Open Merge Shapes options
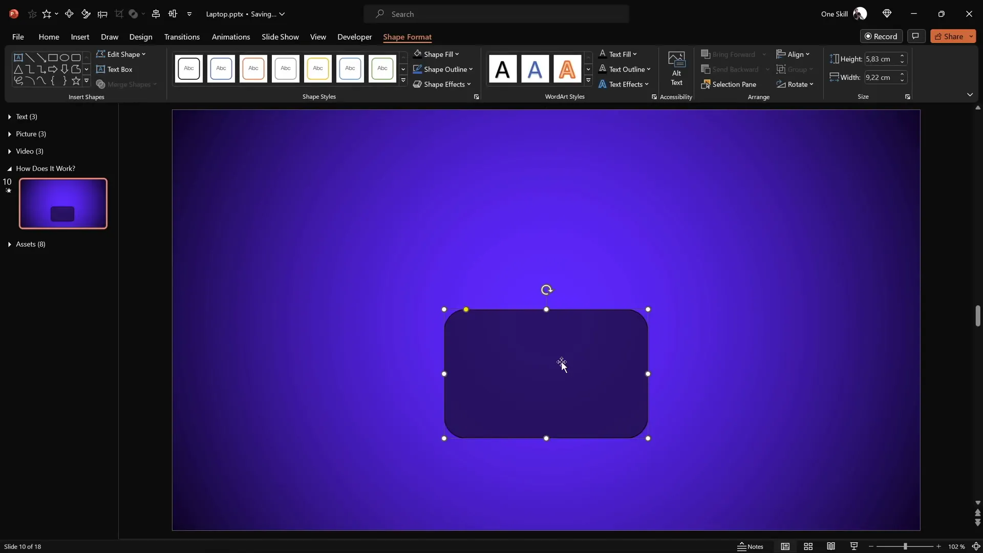 126,84
